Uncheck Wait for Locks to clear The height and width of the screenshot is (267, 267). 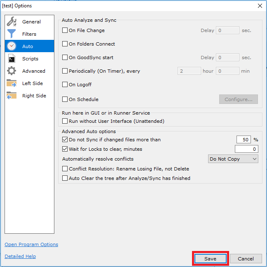pos(65,149)
